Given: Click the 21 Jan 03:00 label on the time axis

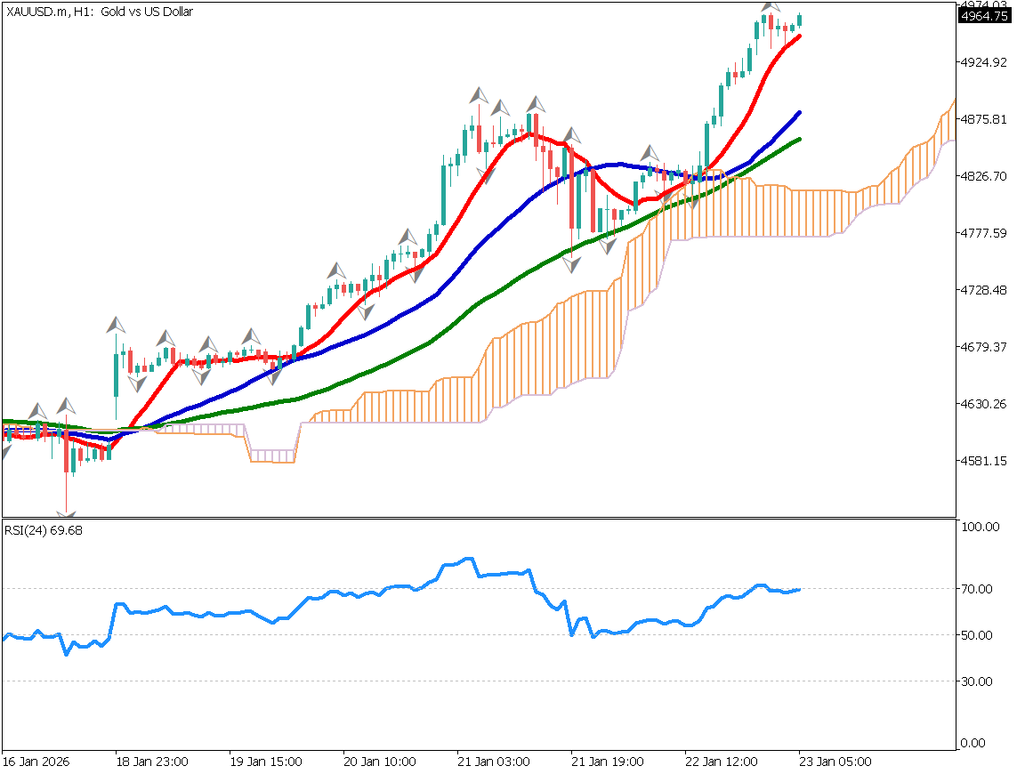Looking at the screenshot, I should coord(493,762).
